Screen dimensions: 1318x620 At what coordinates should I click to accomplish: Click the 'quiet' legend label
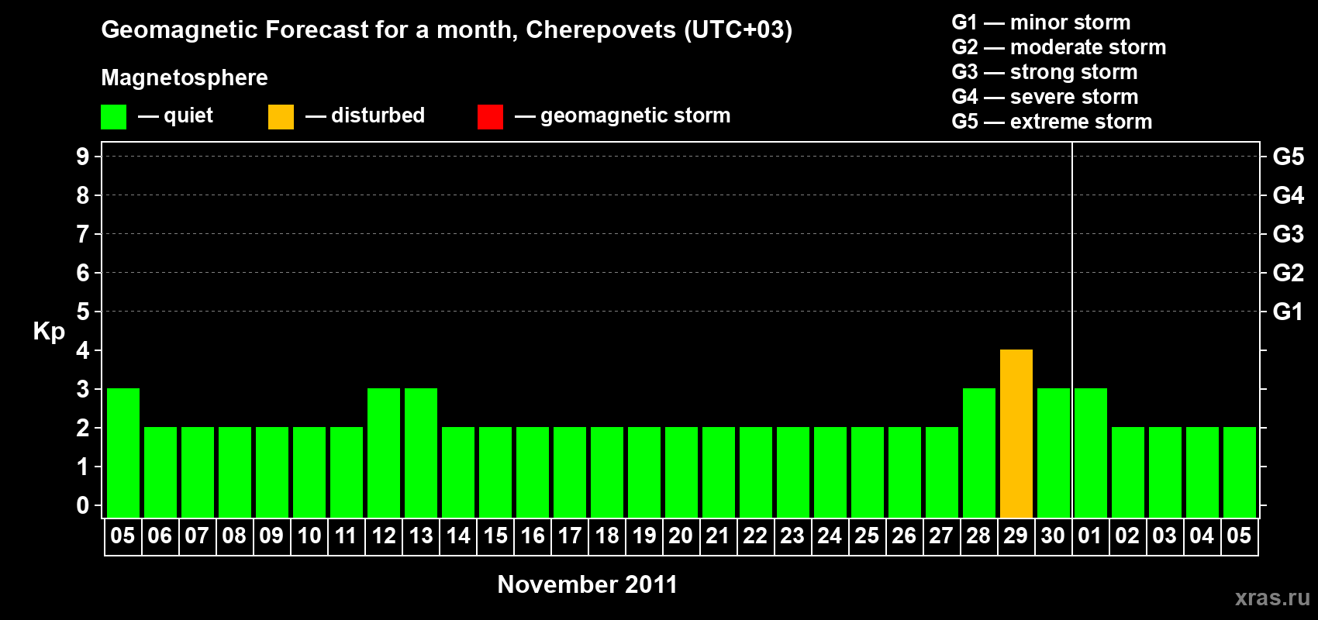[x=188, y=115]
